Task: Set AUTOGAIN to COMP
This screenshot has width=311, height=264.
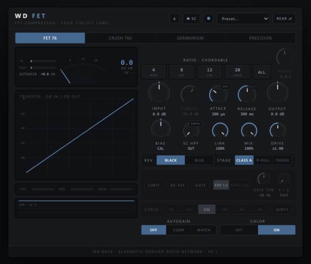Action: coord(179,230)
